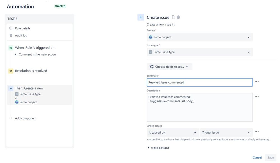This screenshot has height=163, width=280.
Task: Click the TEST 3 rule name
Action: pyautogui.click(x=13, y=19)
